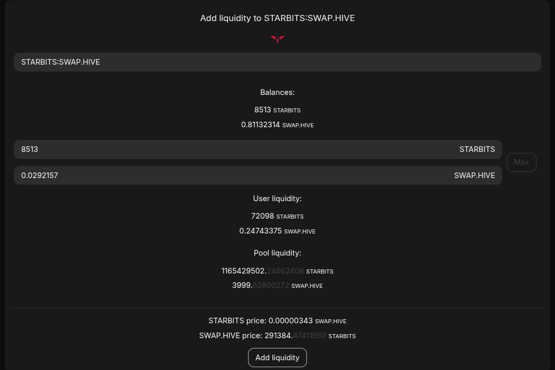Click the Add liquidity to STARBITS:SWAP.HIVE title
Viewport: 555px width, 370px height.
pos(277,18)
